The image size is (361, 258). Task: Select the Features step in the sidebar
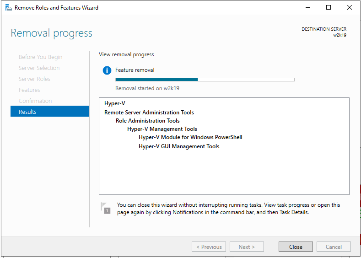tap(30, 90)
